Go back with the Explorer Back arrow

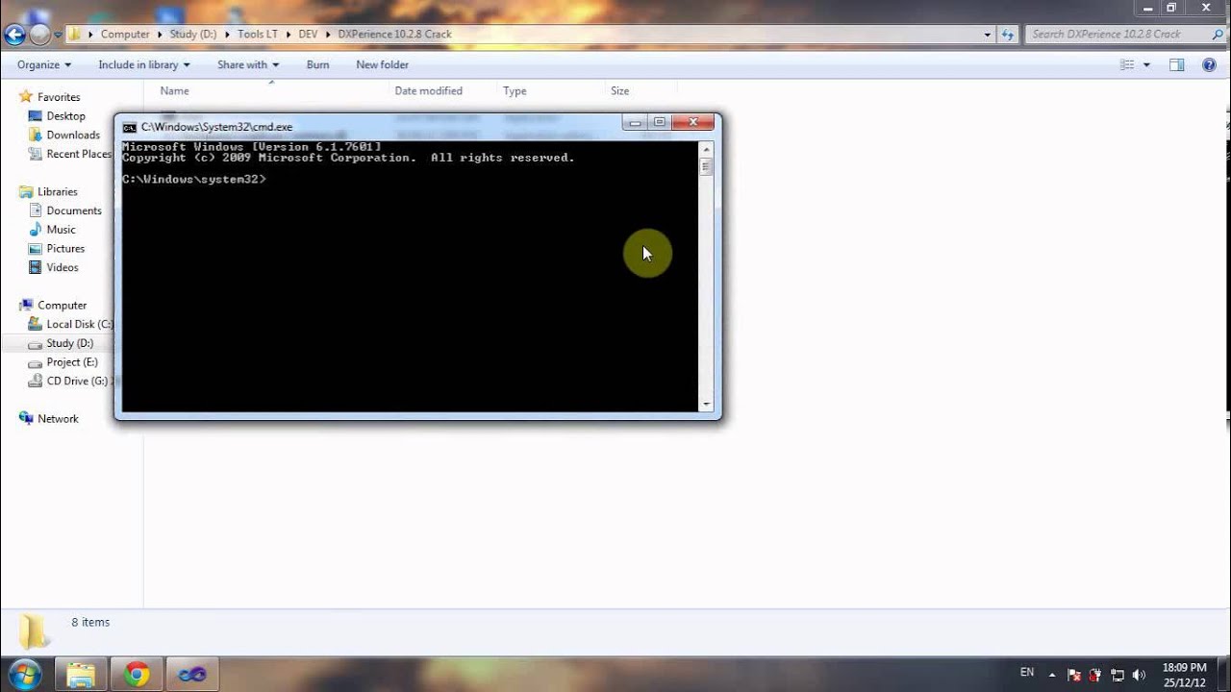click(x=14, y=35)
